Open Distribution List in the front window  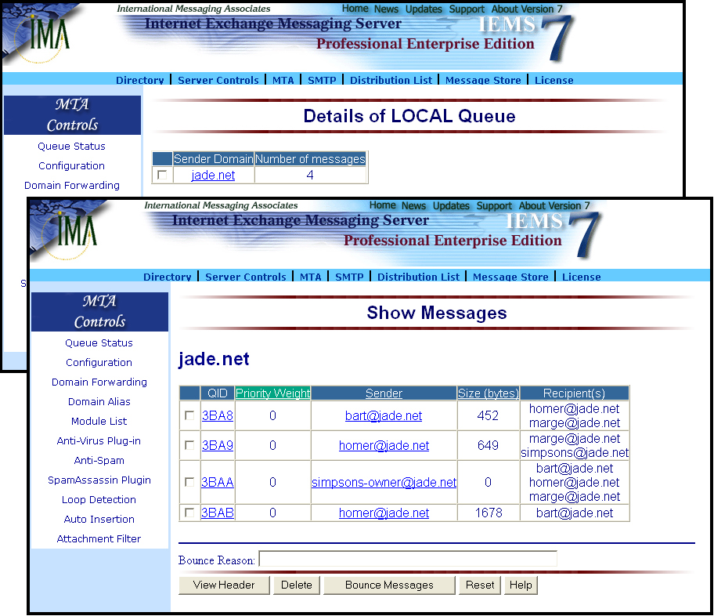(418, 277)
